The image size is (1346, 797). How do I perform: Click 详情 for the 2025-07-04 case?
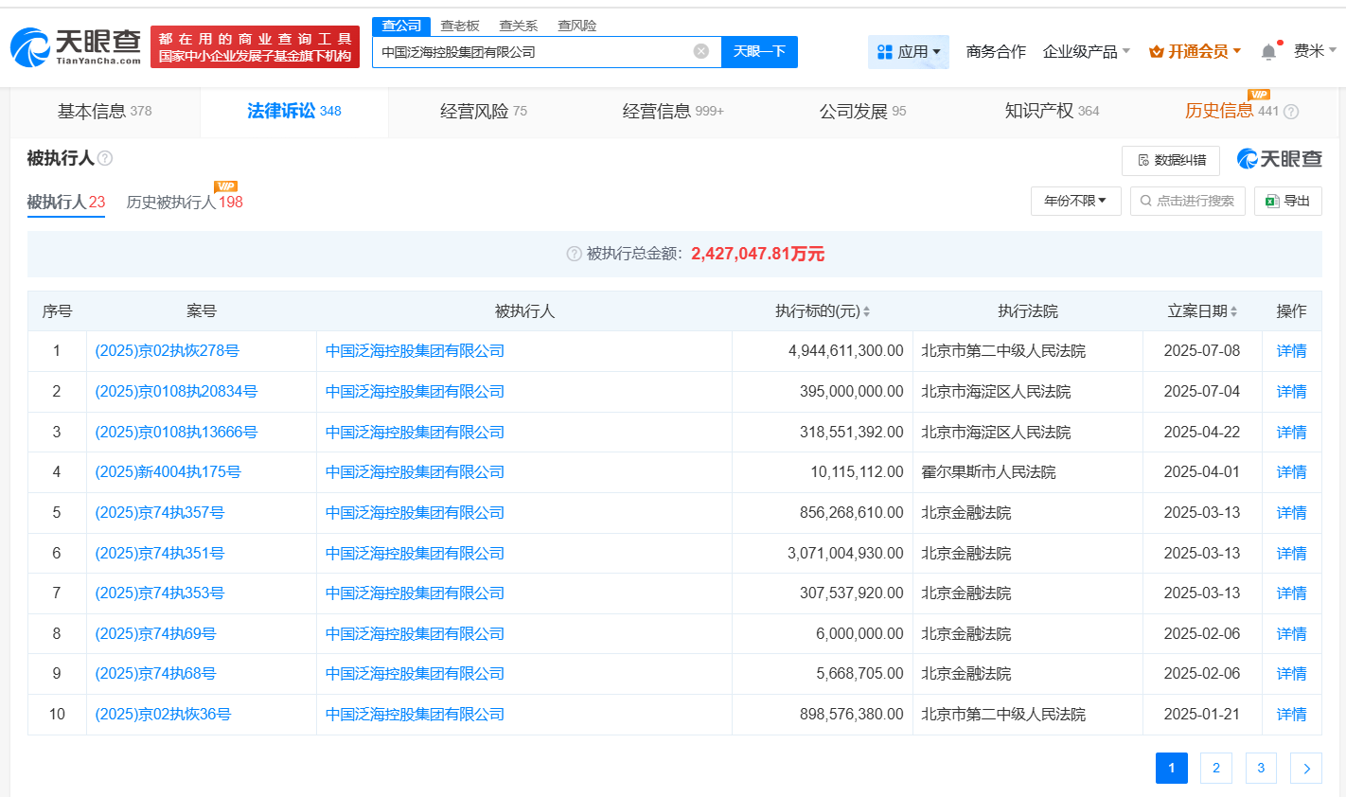click(1291, 392)
